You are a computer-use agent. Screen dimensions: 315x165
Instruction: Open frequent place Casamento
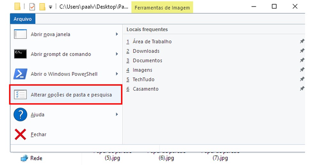146,89
